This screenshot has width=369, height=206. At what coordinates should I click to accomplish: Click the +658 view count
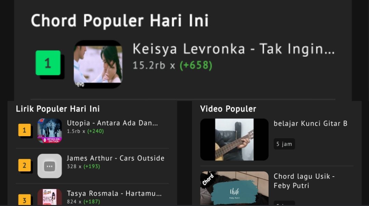(x=196, y=65)
